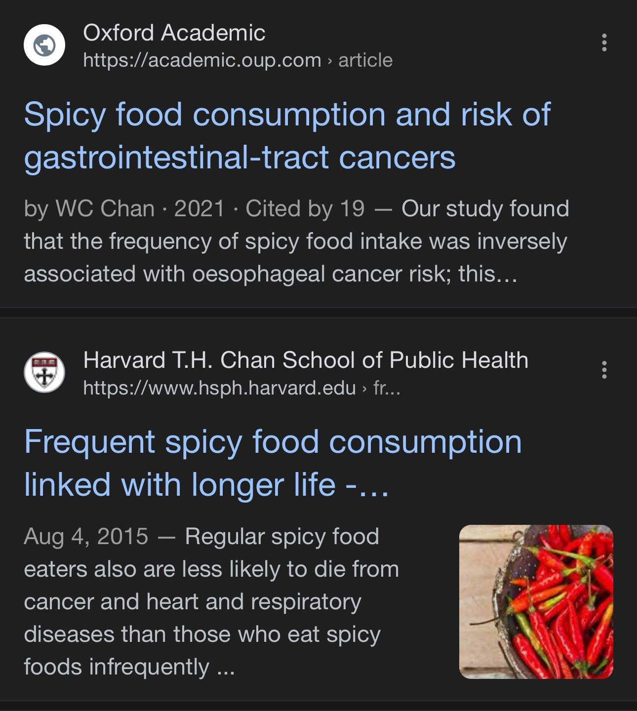
Task: Click the "Oxford Academic" site name
Action: pos(174,33)
